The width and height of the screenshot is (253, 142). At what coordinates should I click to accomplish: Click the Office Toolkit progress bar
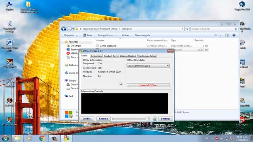[128, 119]
